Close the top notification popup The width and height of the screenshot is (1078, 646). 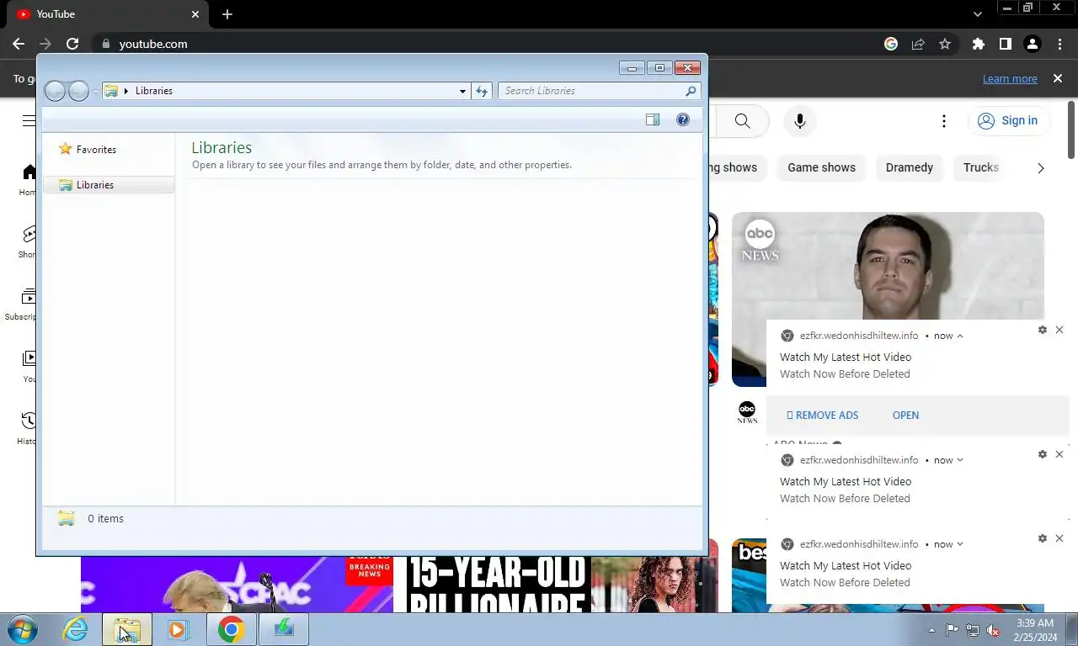(1059, 330)
